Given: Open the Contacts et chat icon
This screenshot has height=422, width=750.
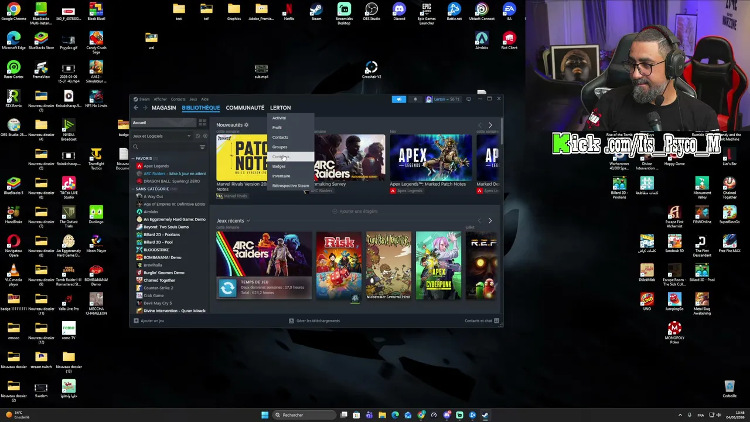Looking at the screenshot, I should click(x=496, y=321).
